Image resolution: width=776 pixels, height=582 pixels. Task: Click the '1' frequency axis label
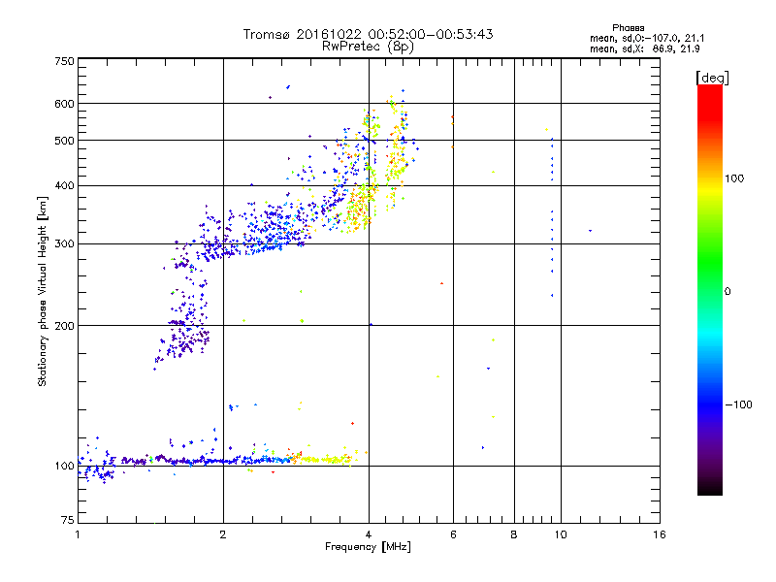tap(78, 534)
